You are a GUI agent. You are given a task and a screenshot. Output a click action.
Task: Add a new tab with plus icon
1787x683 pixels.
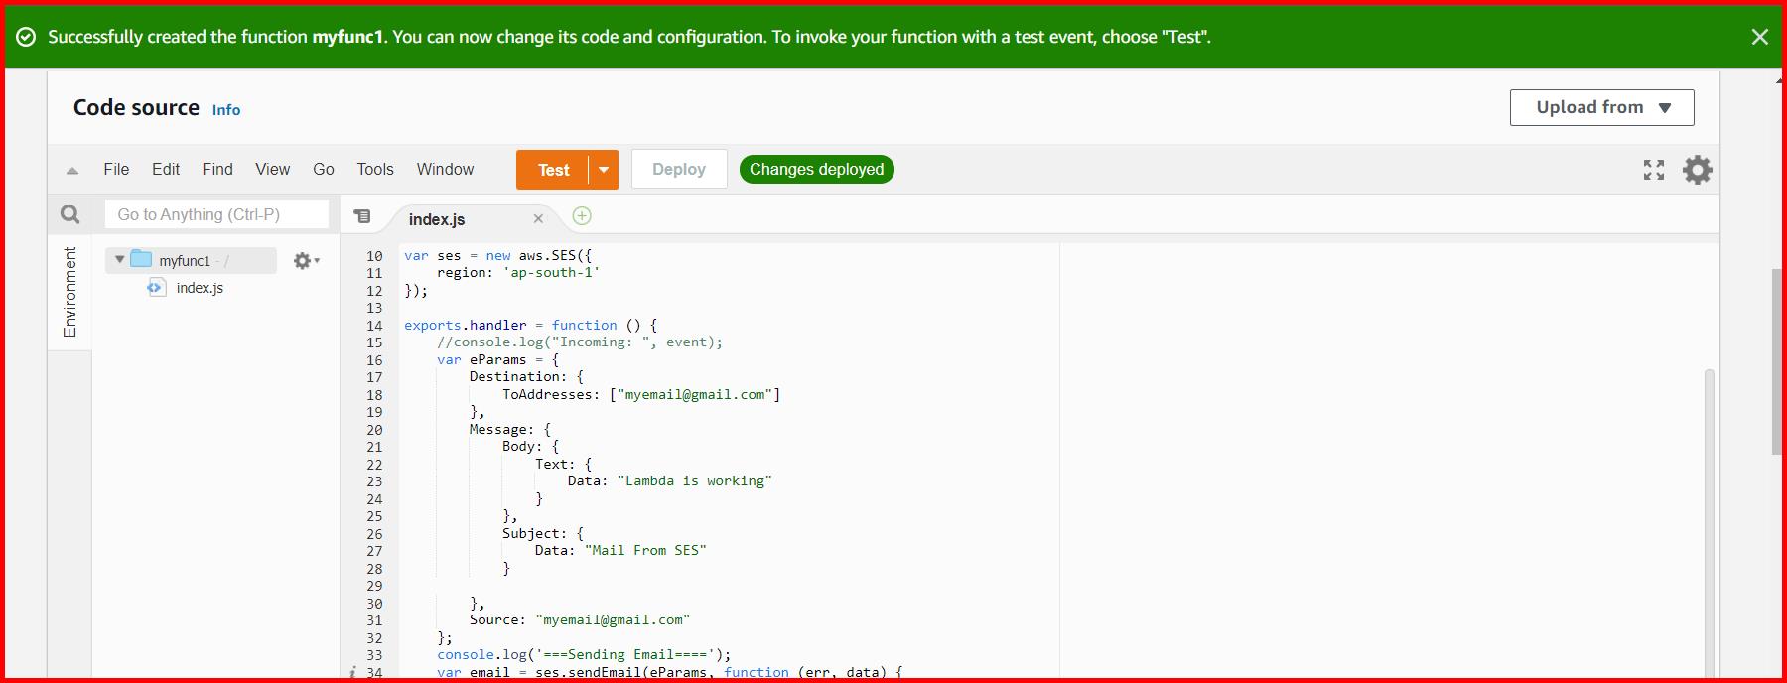coord(582,216)
